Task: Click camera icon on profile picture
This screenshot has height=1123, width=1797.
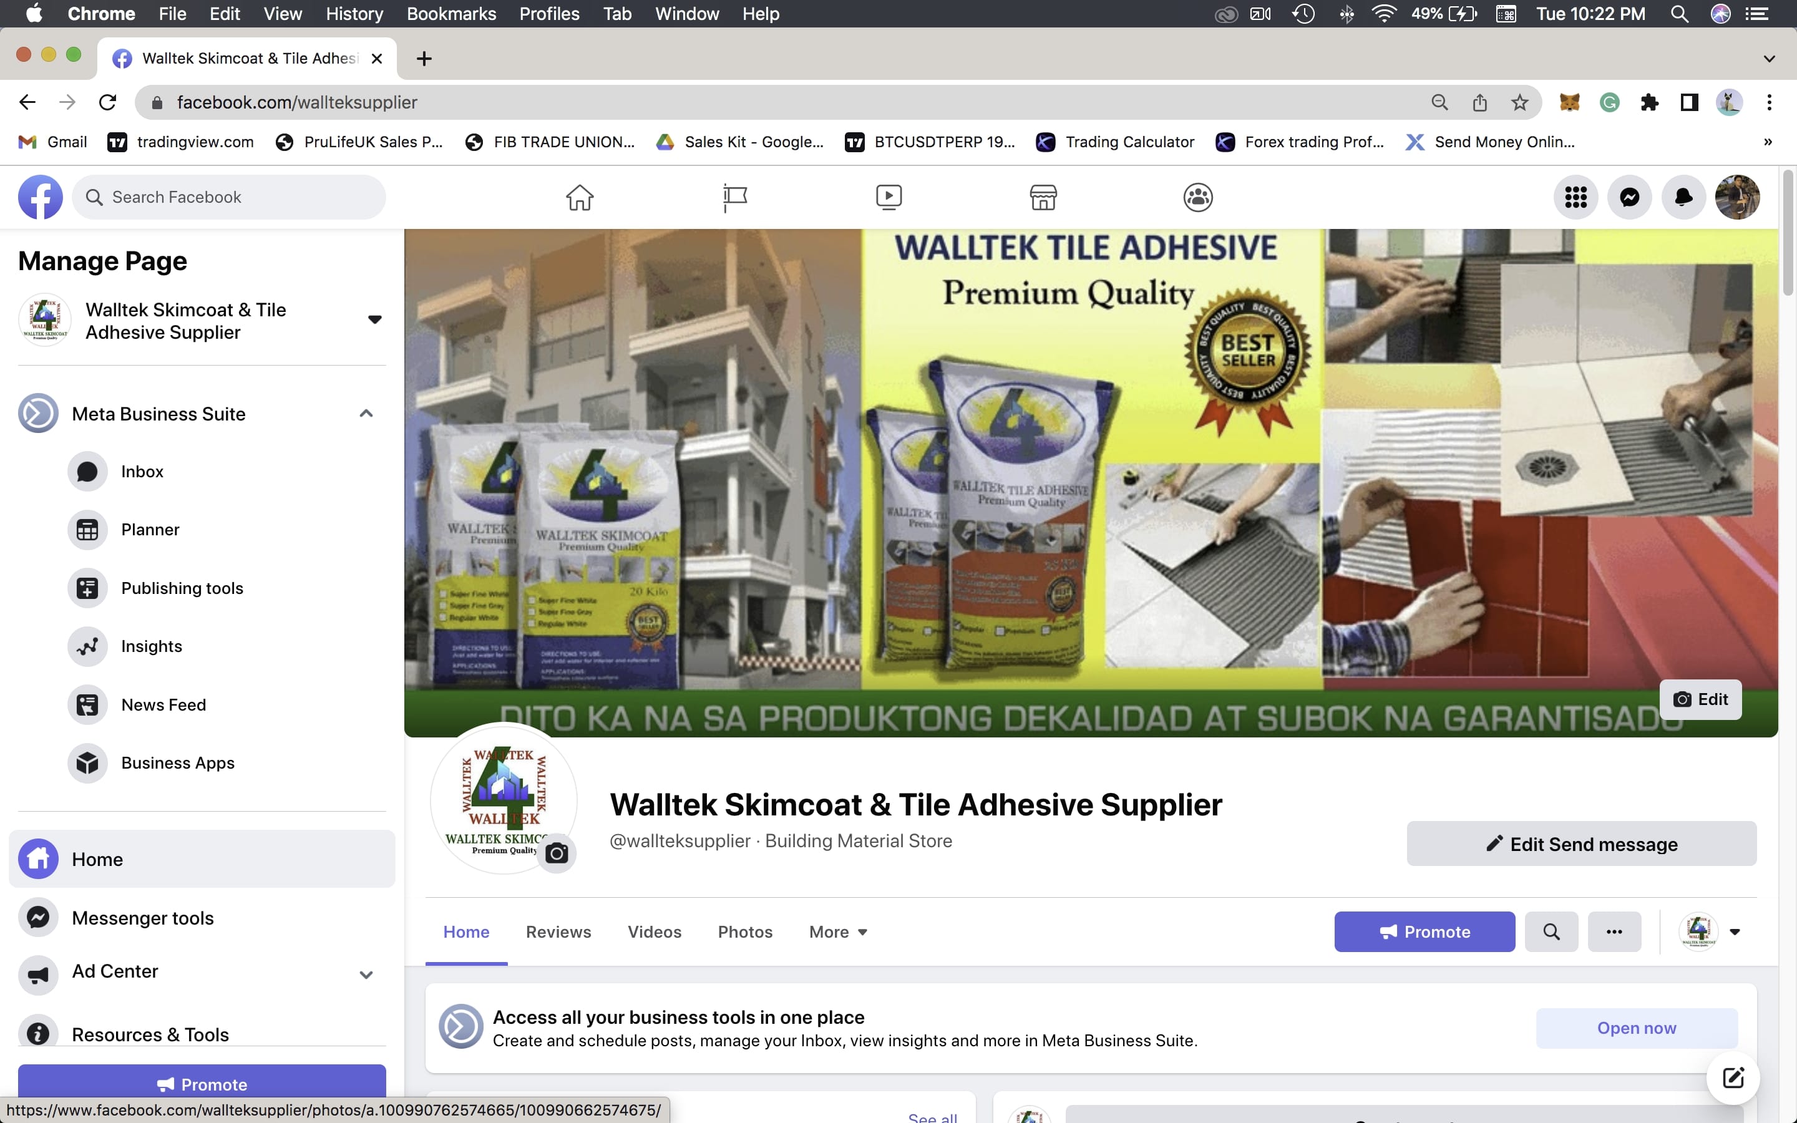Action: pyautogui.click(x=556, y=853)
